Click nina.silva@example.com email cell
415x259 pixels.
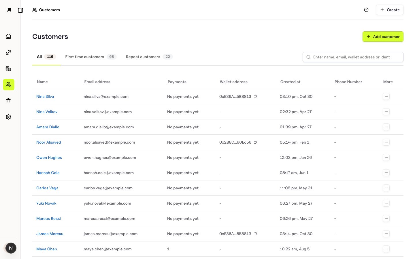[x=106, y=96]
